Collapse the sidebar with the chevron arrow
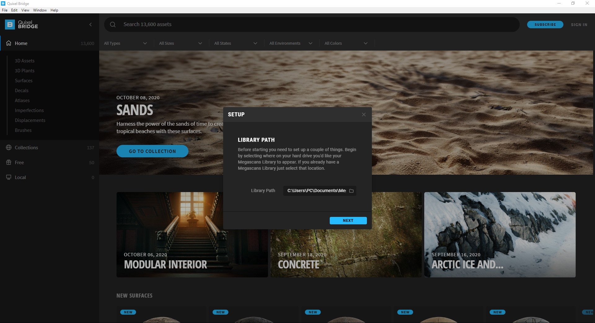 [x=90, y=25]
